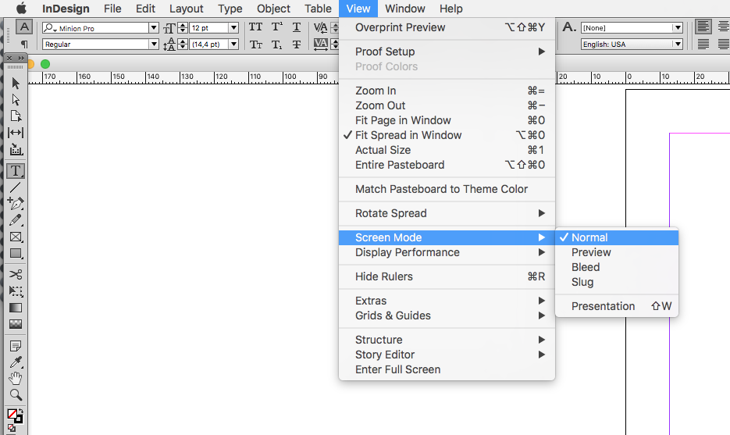Apply All Caps formatting
730x435 pixels.
(255, 27)
